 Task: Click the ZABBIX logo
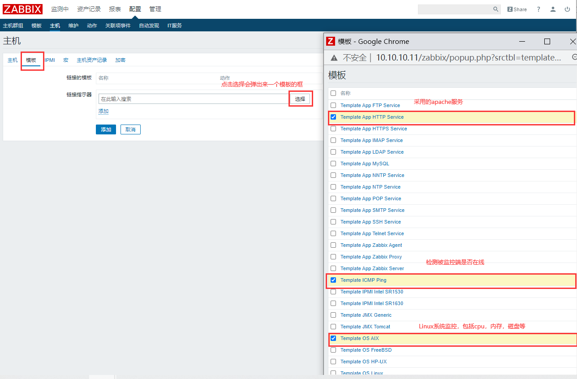(x=23, y=9)
